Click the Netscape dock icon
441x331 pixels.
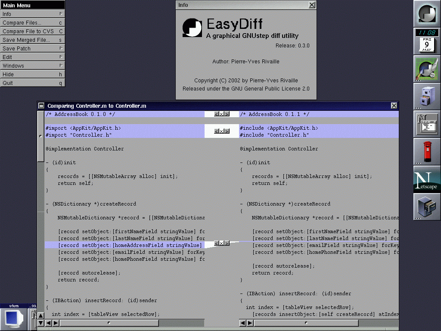(427, 179)
